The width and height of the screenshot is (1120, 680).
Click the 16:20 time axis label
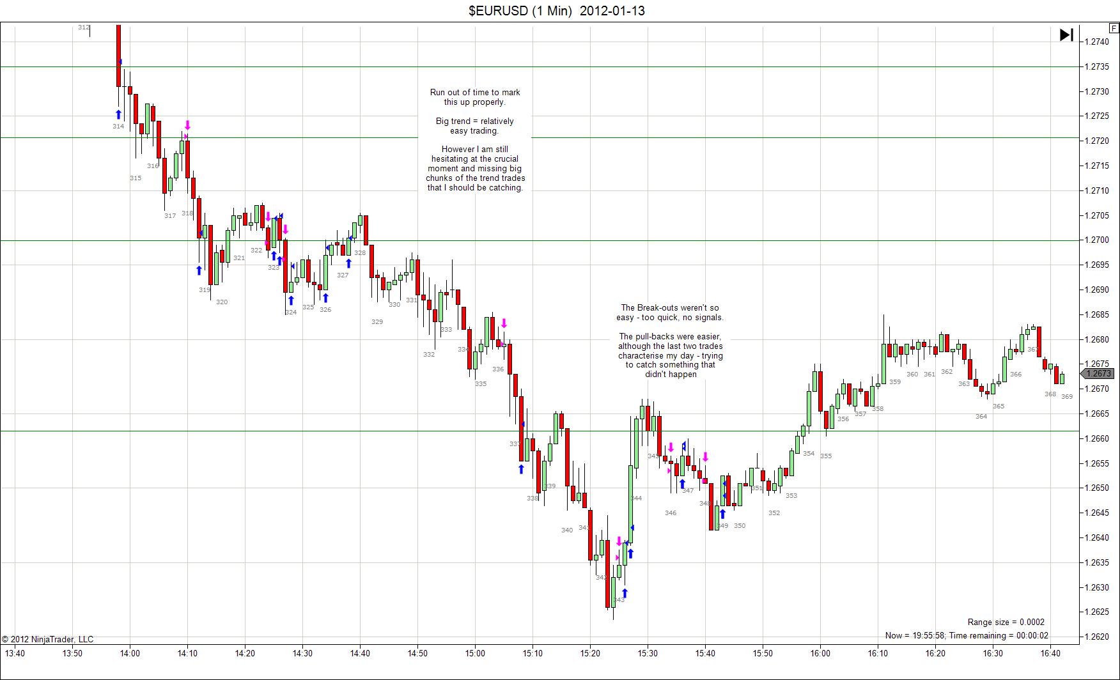click(935, 653)
